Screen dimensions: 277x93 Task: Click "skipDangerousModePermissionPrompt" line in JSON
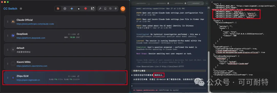pos(233,75)
